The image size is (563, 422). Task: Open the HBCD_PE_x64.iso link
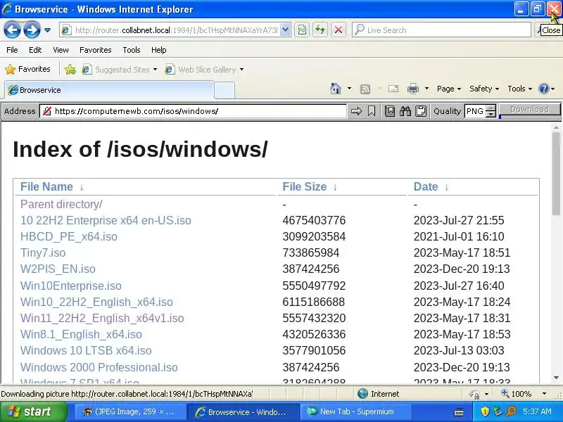(69, 236)
